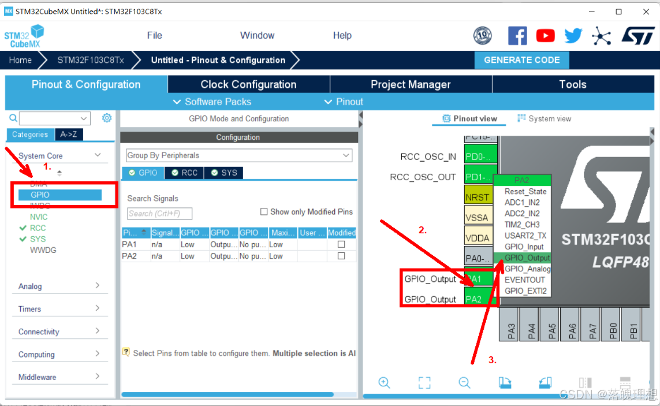Open the Window menu

[257, 35]
